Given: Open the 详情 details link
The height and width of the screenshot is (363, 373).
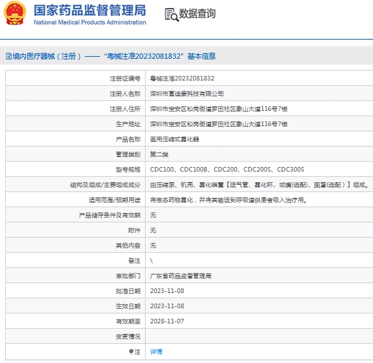Looking at the screenshot, I should 156,351.
